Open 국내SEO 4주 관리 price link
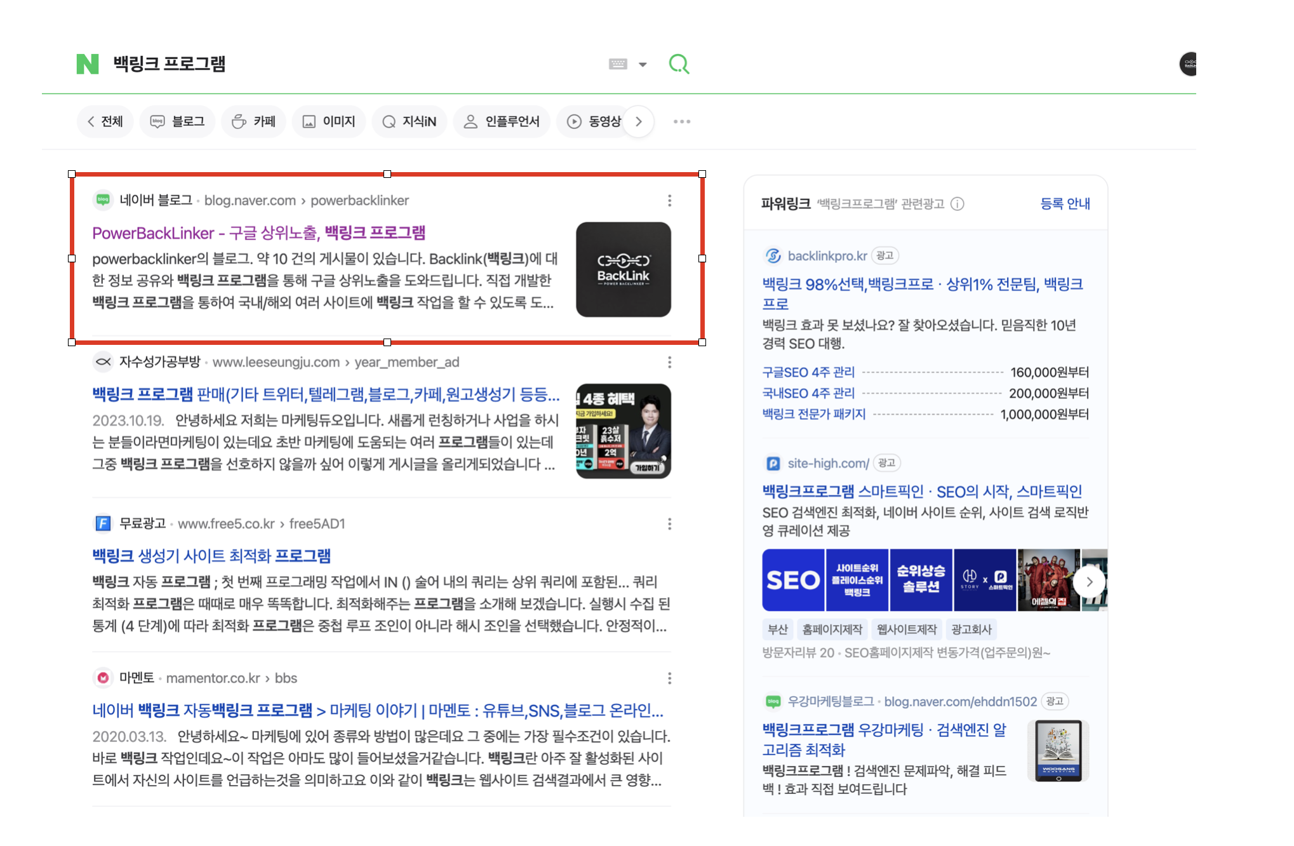The width and height of the screenshot is (1294, 846). point(808,393)
